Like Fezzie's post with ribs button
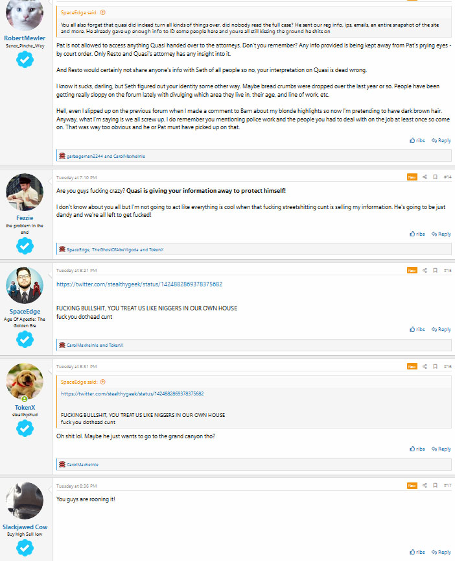 point(417,234)
